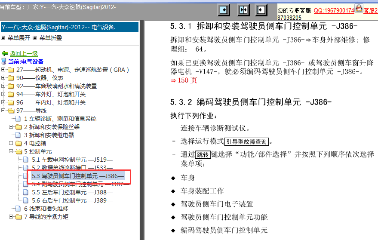Expand node 92 车窗玻璃刮水和清洗装置

(x=3, y=86)
